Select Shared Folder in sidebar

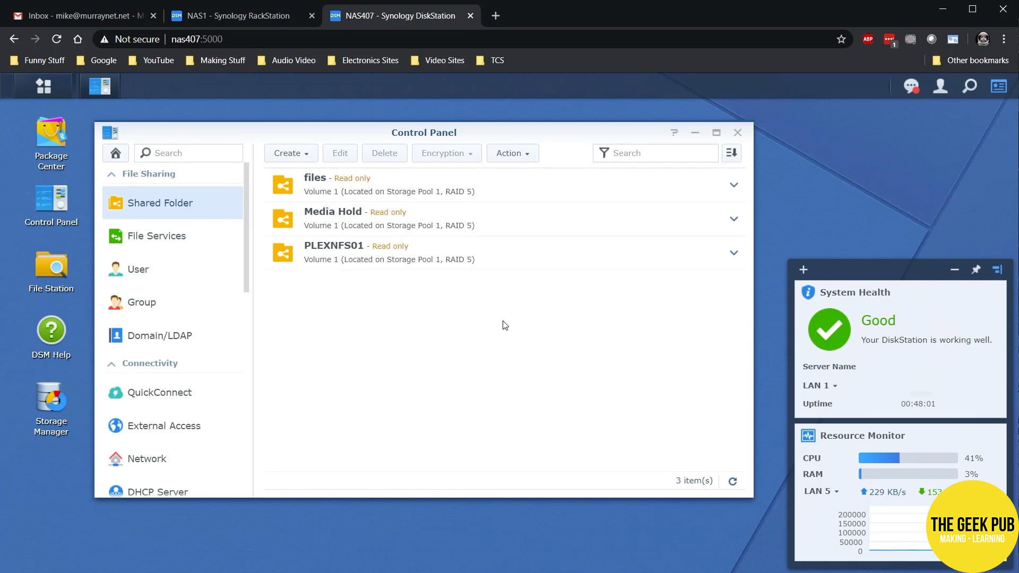(172, 203)
